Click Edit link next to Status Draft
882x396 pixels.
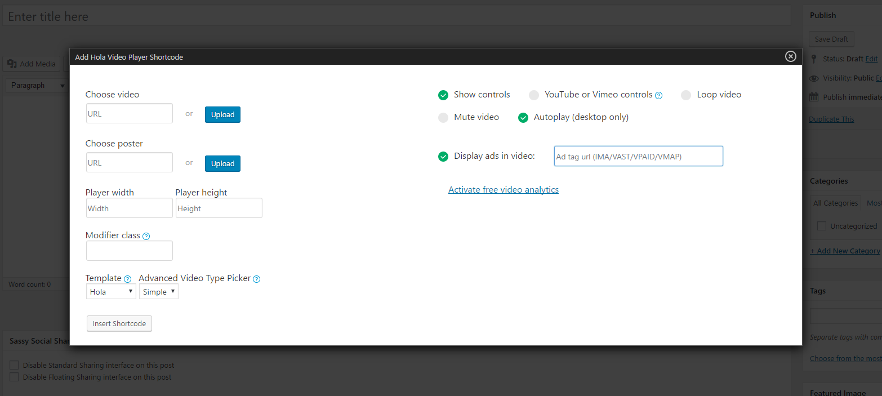[x=871, y=59]
